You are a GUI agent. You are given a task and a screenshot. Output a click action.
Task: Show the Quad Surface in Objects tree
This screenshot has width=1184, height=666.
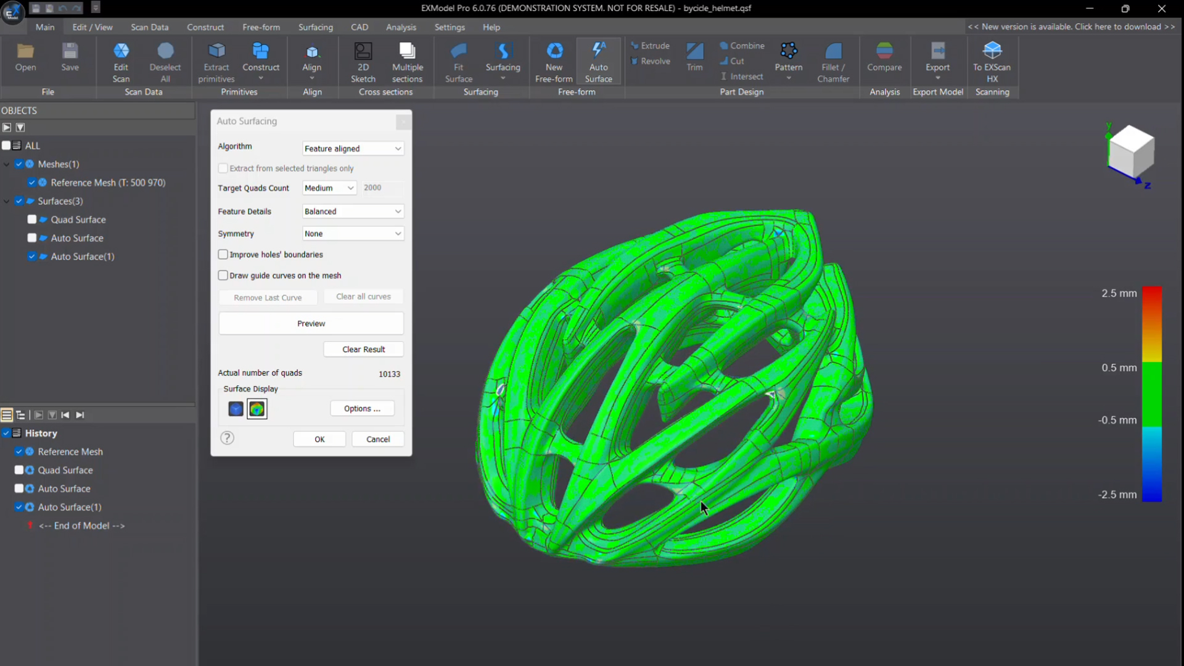click(32, 220)
